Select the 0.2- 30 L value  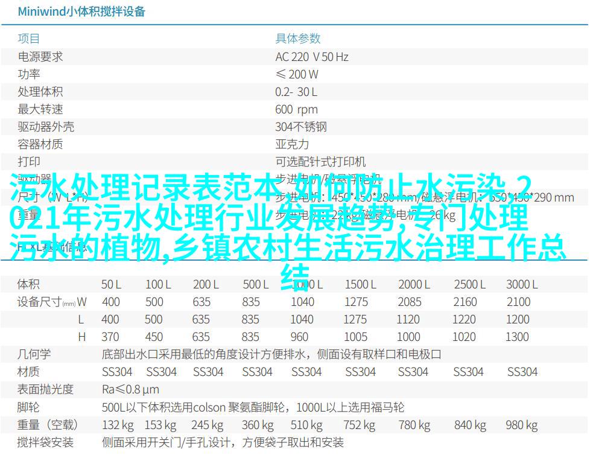(296, 92)
